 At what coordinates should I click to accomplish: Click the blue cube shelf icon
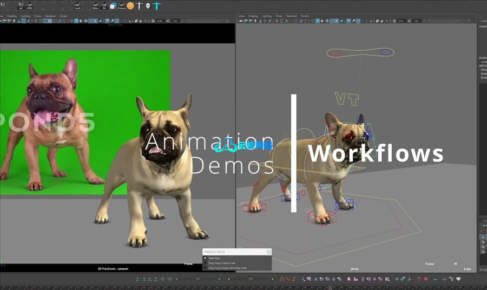(113, 5)
